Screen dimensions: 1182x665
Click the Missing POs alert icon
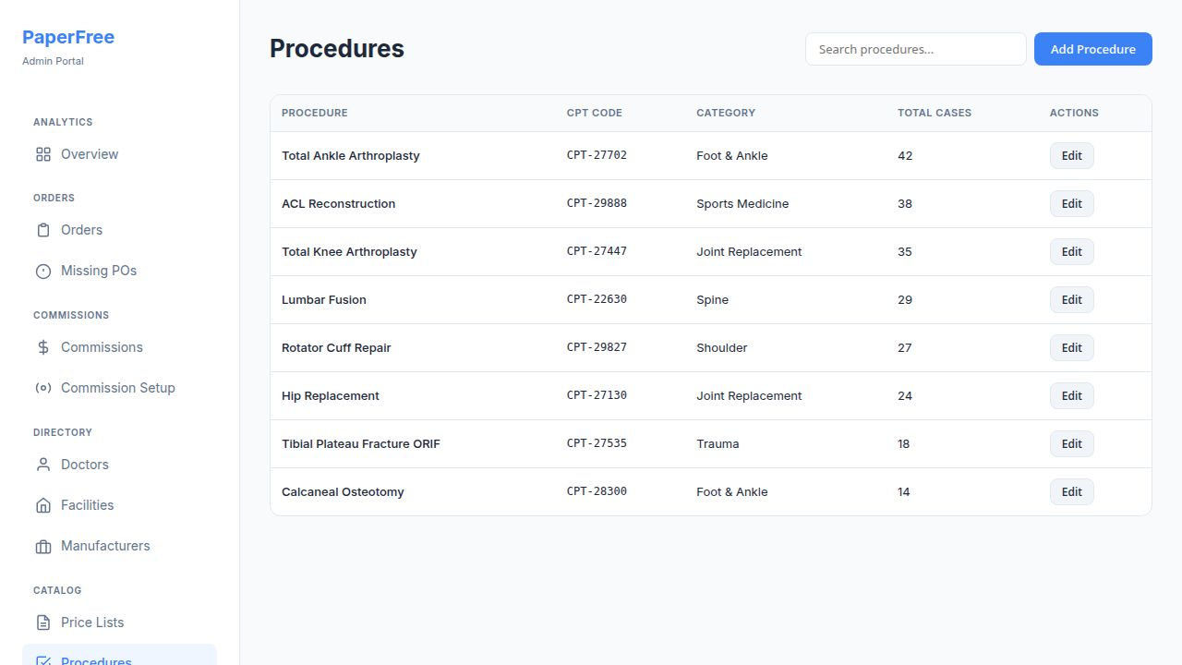point(42,271)
